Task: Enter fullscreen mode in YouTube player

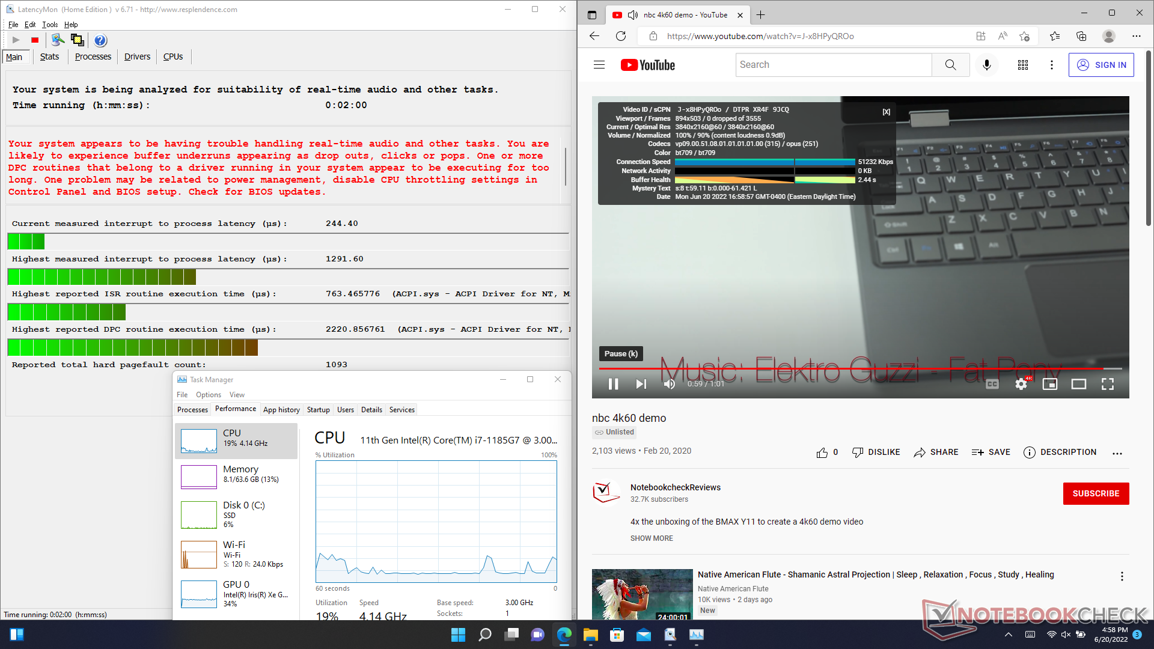Action: [1107, 384]
